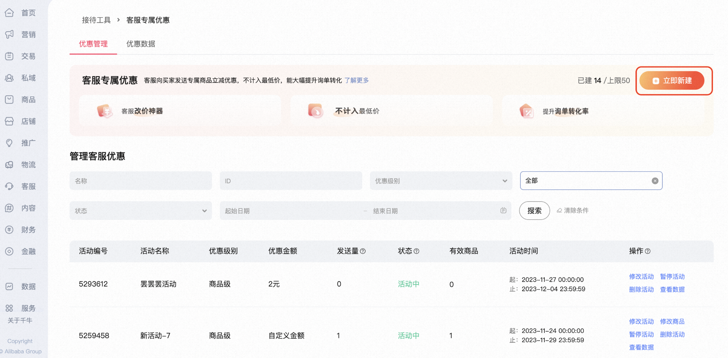Go to 接待工具 breadcrumb
The height and width of the screenshot is (358, 728).
pyautogui.click(x=96, y=20)
